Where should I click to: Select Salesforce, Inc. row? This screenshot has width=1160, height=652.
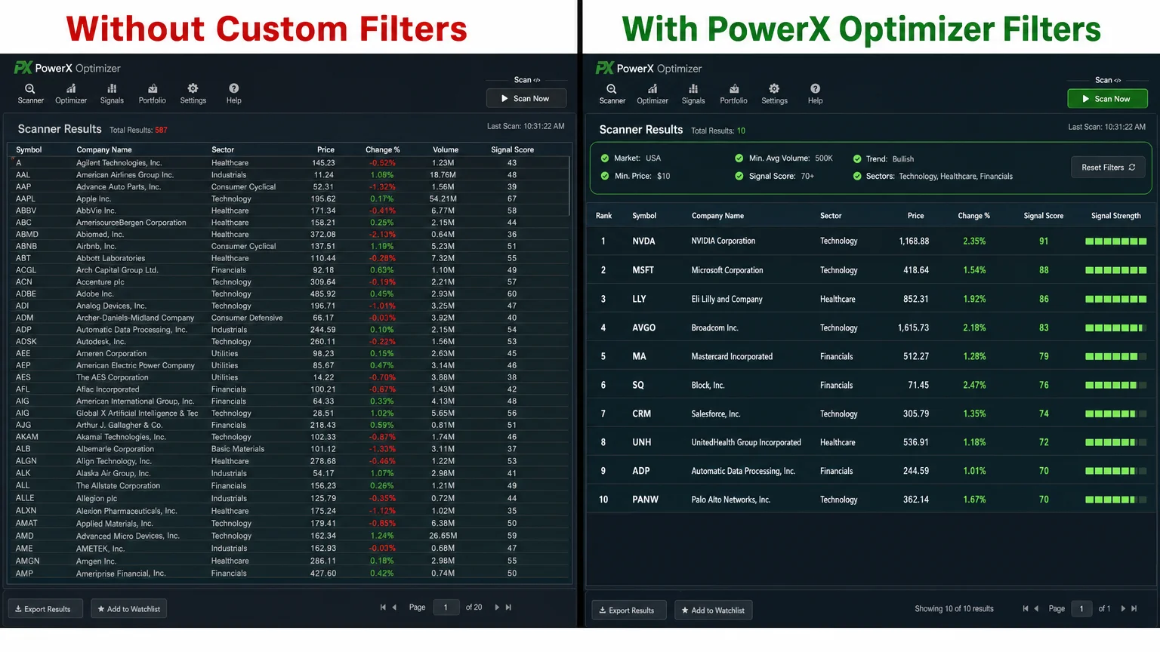click(x=870, y=414)
